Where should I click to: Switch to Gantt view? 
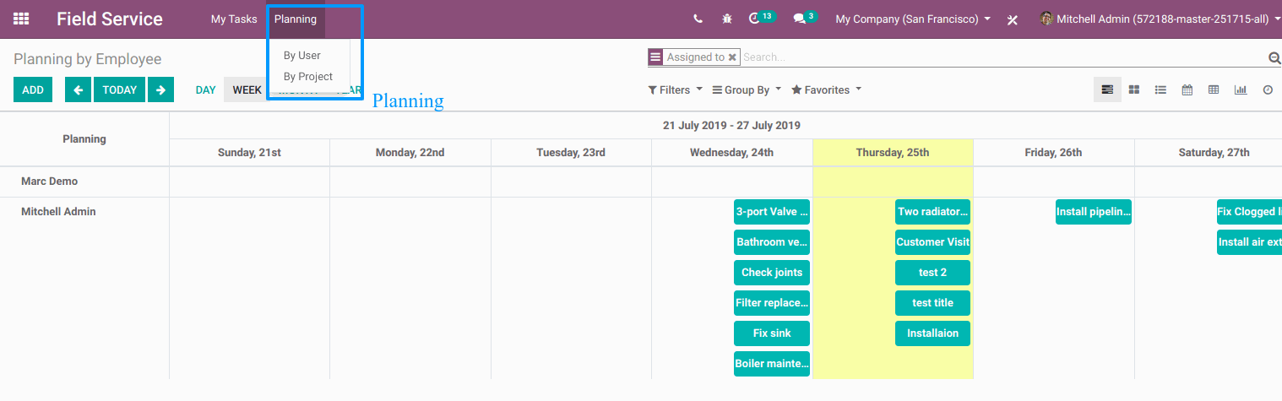click(x=1107, y=89)
